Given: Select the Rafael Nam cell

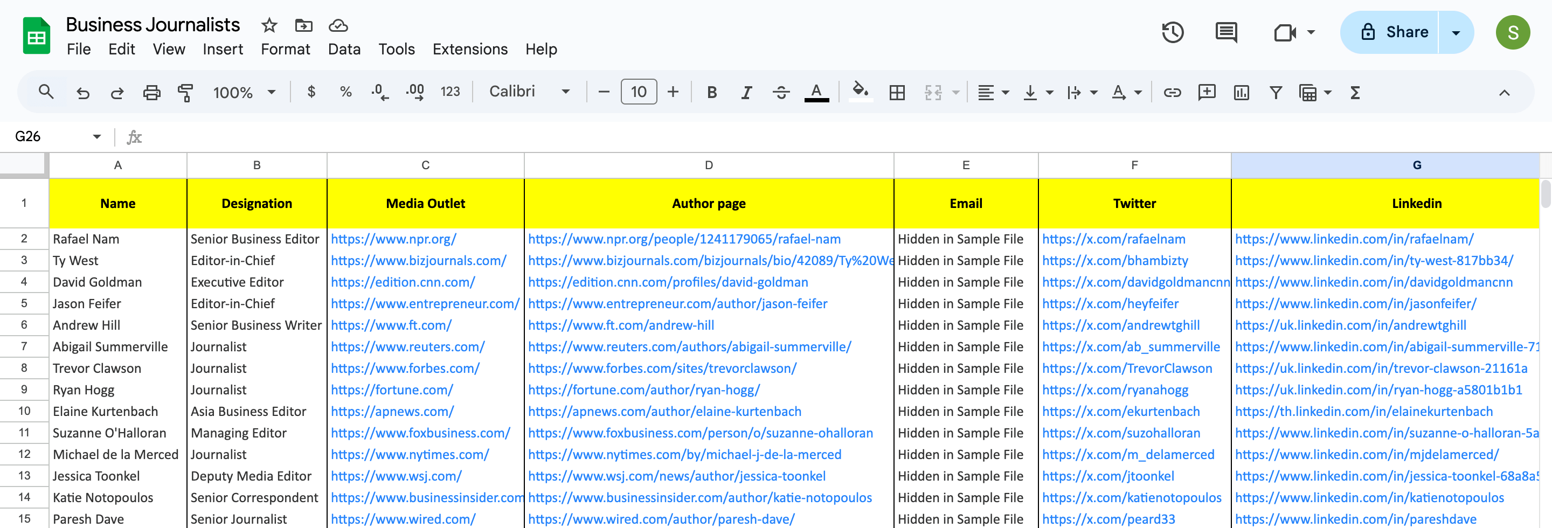Looking at the screenshot, I should click(x=118, y=239).
